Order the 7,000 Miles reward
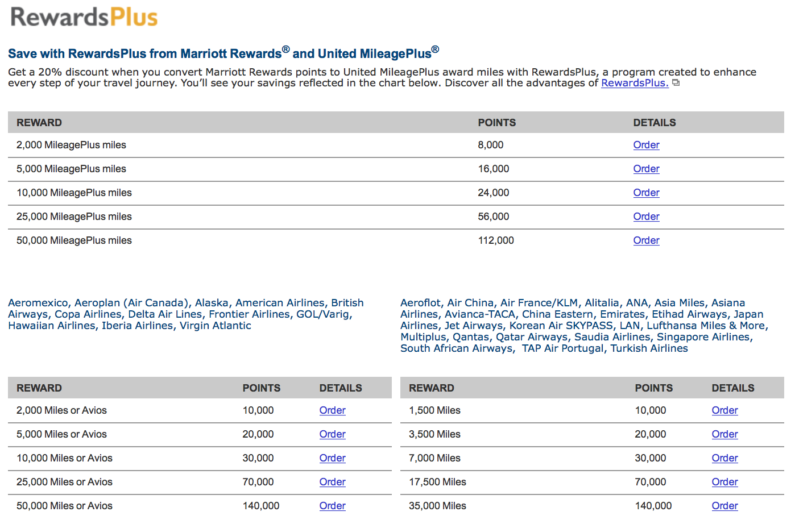Screen dimensions: 795x524 724,458
